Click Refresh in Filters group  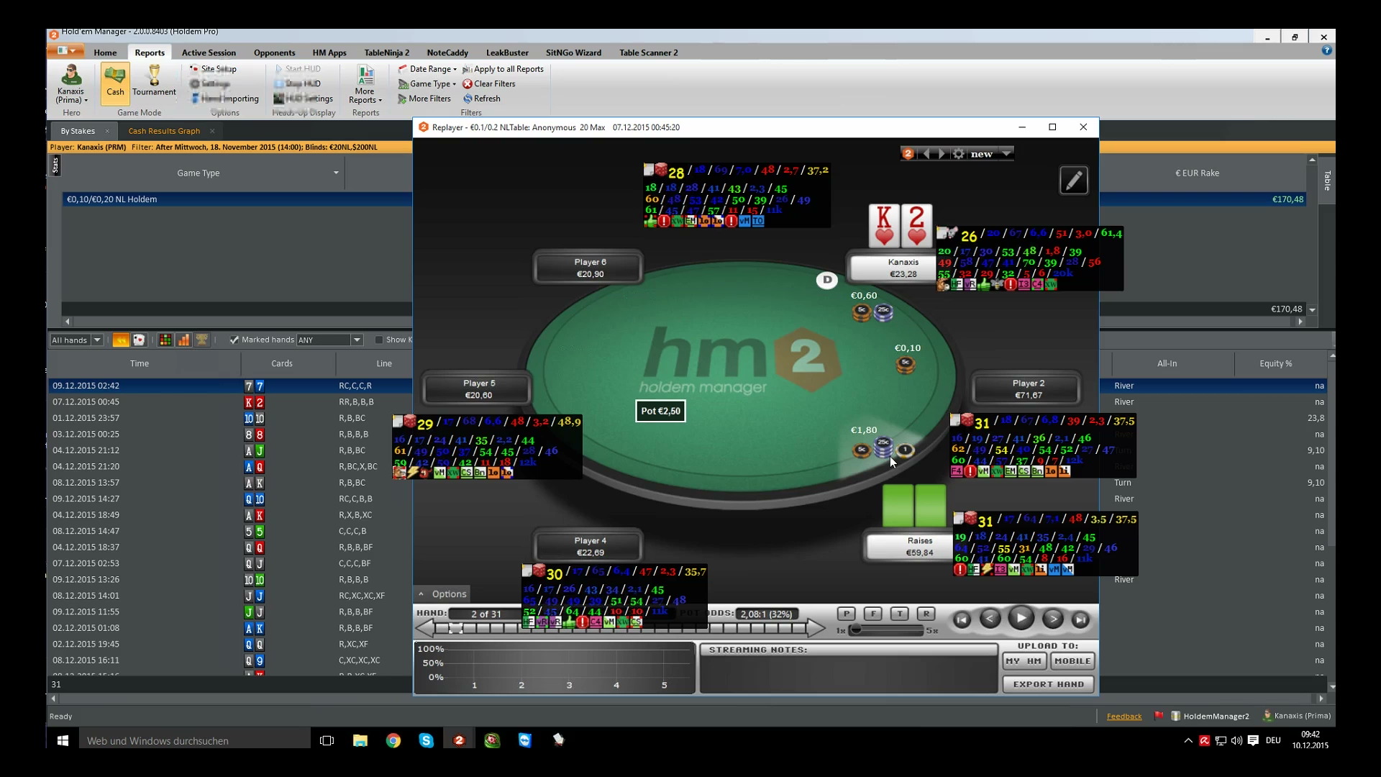(x=481, y=99)
